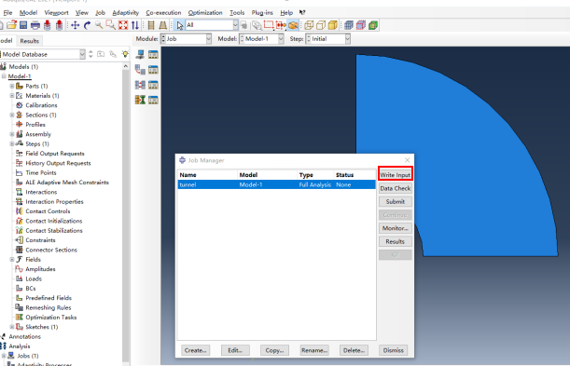Select the wireframe render style icon
Image resolution: width=570 pixels, height=366 pixels.
click(x=309, y=25)
